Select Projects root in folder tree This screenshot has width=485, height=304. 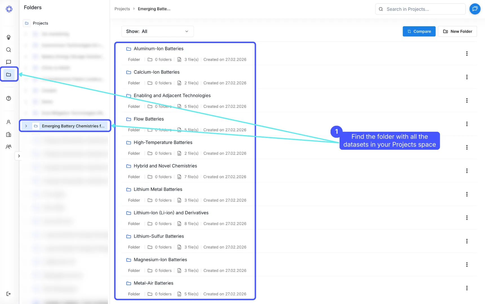40,23
